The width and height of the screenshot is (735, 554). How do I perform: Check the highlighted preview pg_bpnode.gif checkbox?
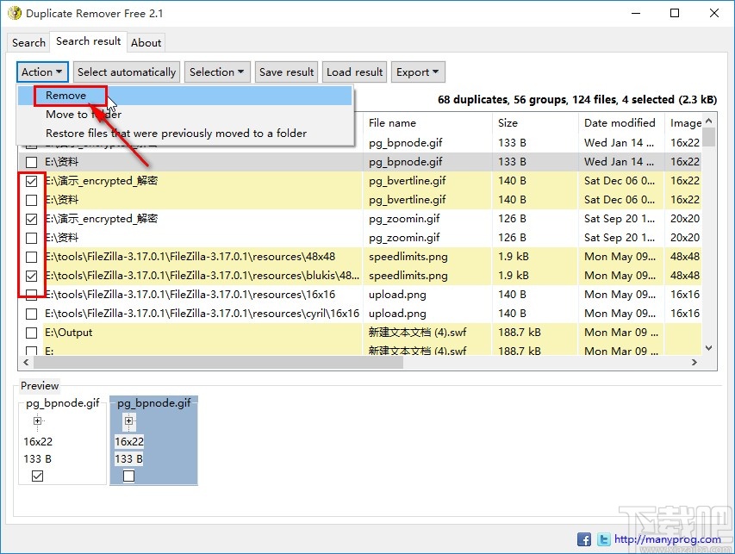129,476
